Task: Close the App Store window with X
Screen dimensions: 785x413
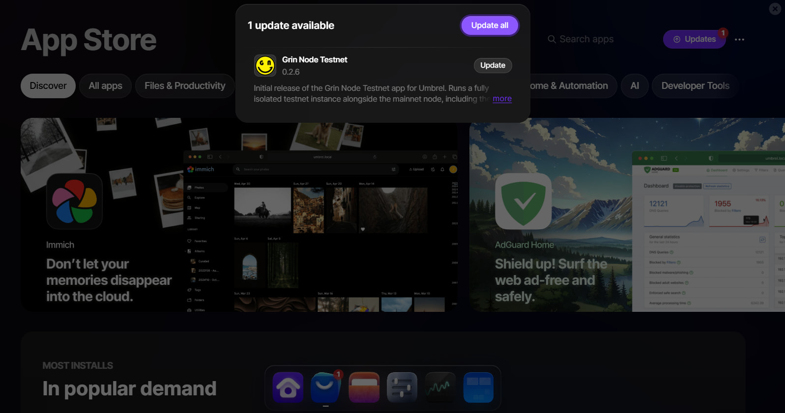Action: point(775,8)
